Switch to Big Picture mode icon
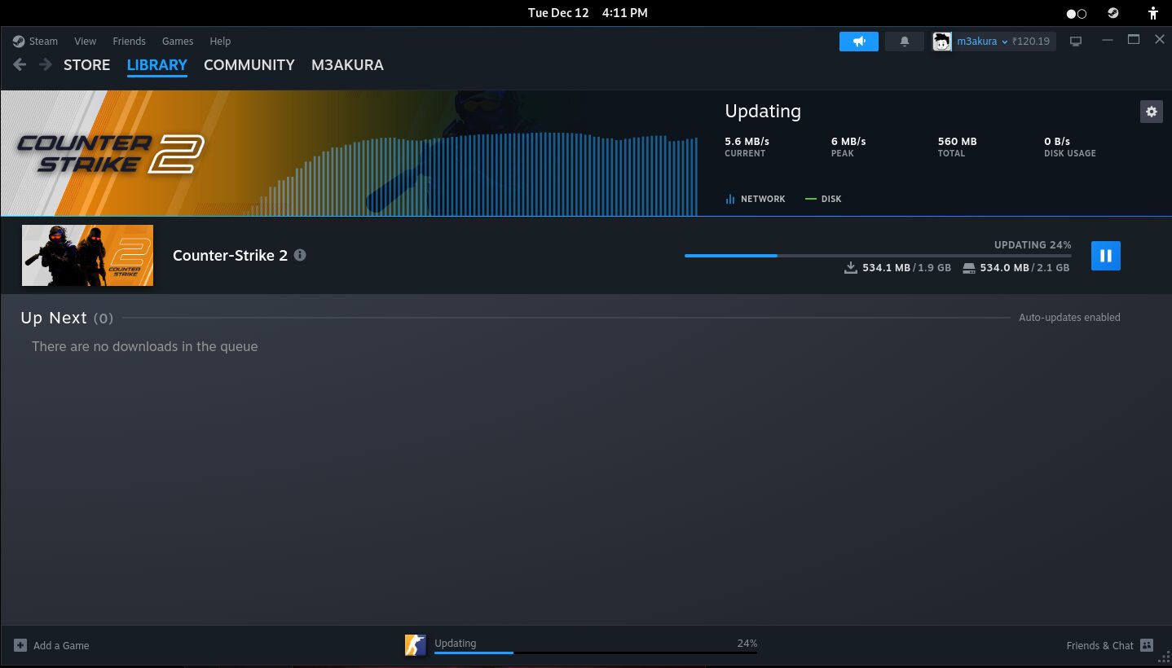The width and height of the screenshot is (1172, 668). tap(1076, 42)
